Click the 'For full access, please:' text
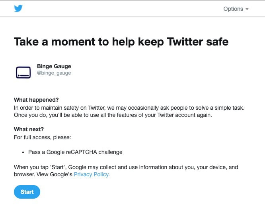The image size is (265, 213). pyautogui.click(x=42, y=137)
